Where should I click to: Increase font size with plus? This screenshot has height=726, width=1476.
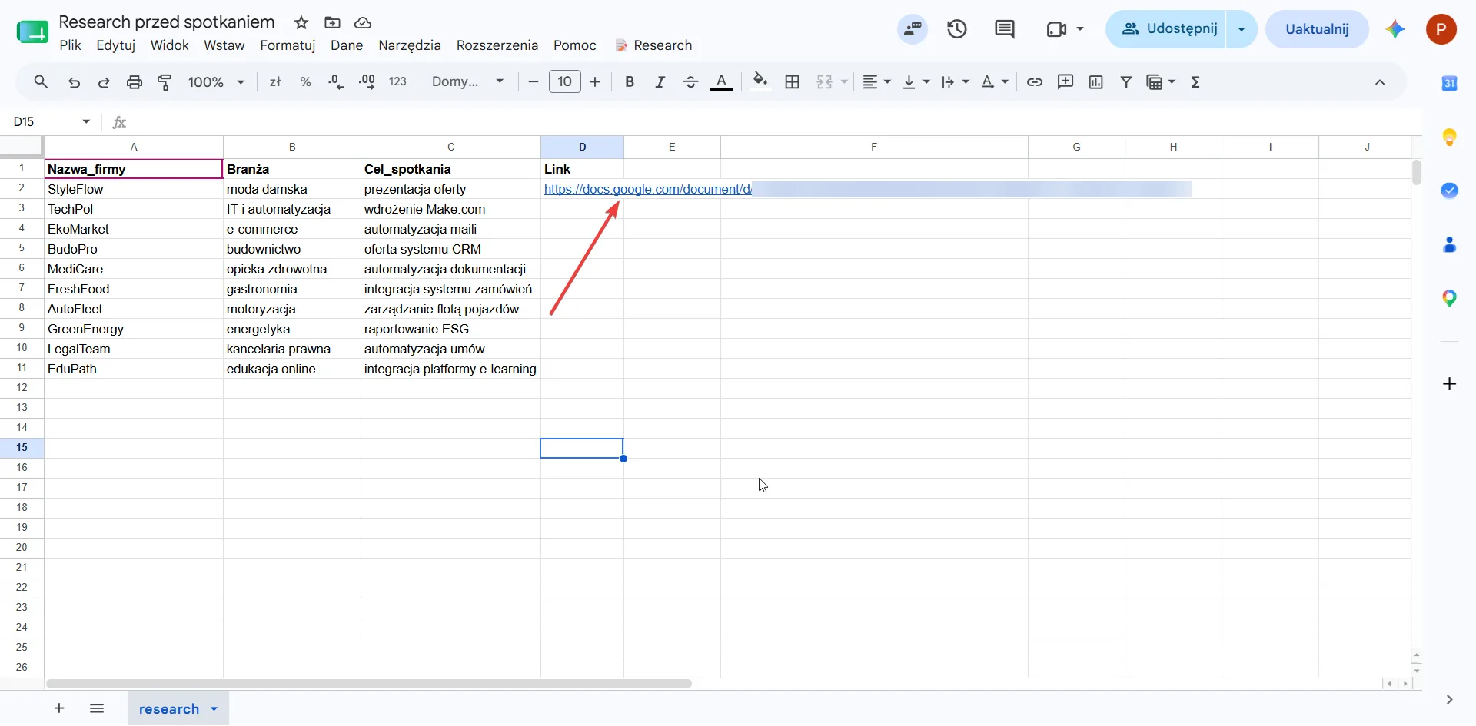(595, 82)
